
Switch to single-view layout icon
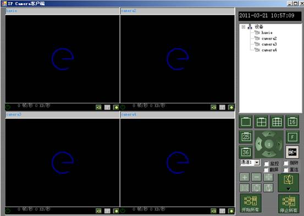coord(246,122)
